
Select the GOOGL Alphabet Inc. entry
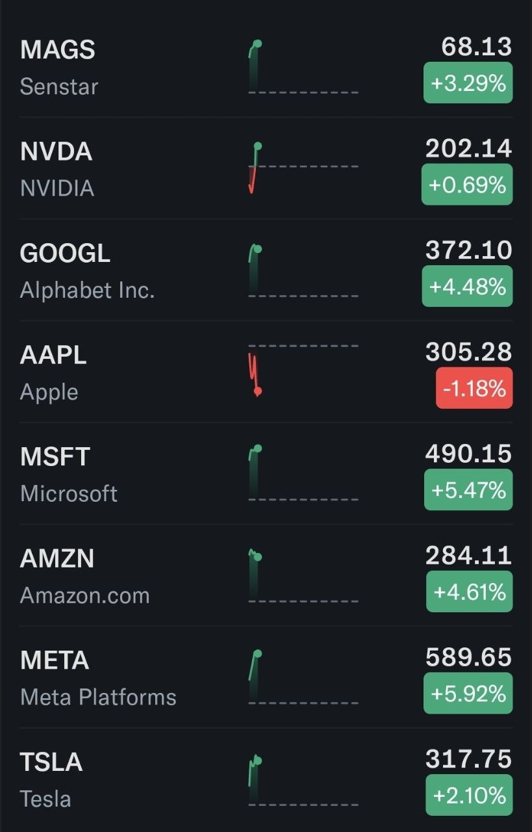tap(266, 270)
